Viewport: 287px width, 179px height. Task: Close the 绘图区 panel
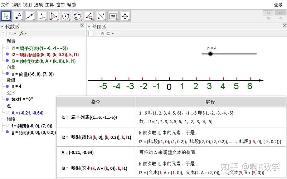click(x=284, y=25)
